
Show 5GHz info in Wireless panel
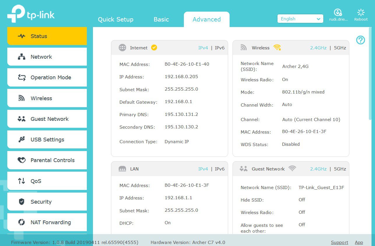click(340, 48)
